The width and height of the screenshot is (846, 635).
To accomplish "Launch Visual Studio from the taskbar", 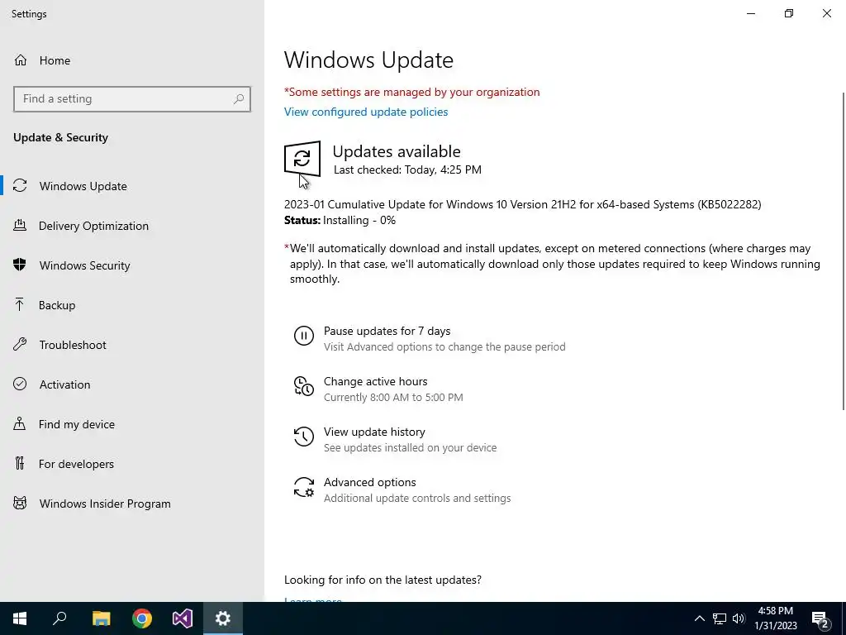I will (183, 618).
